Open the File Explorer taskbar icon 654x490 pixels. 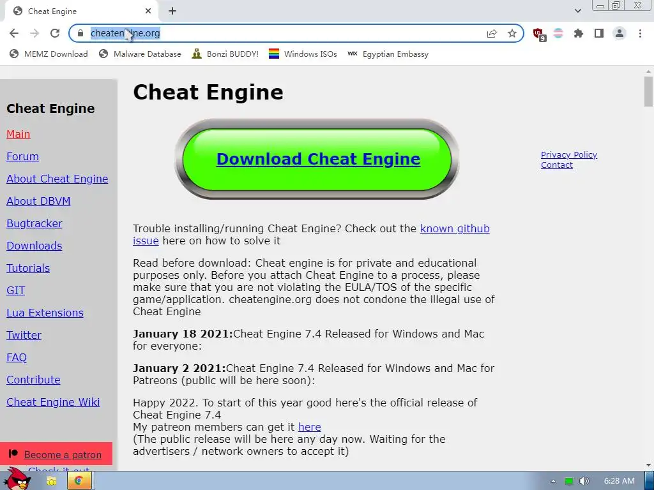52,481
